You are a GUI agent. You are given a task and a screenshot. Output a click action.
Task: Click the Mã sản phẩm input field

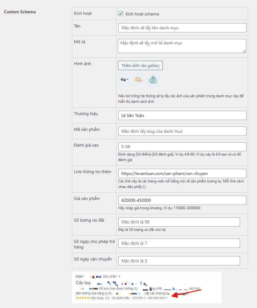pyautogui.click(x=182, y=131)
